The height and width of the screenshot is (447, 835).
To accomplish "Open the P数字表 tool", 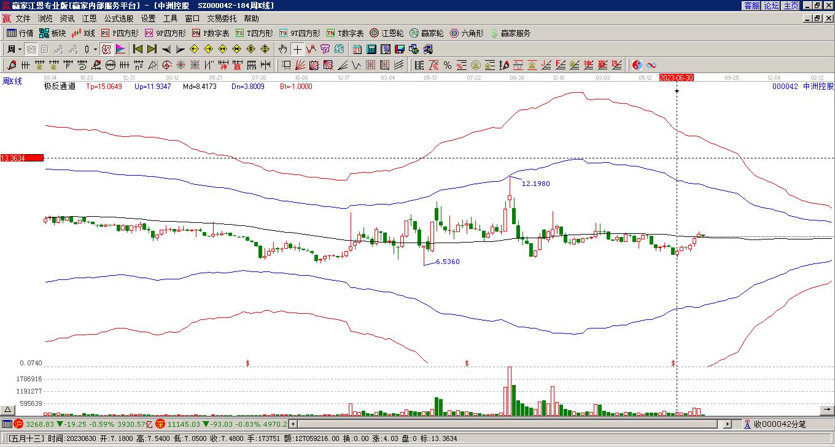I will 211,33.
